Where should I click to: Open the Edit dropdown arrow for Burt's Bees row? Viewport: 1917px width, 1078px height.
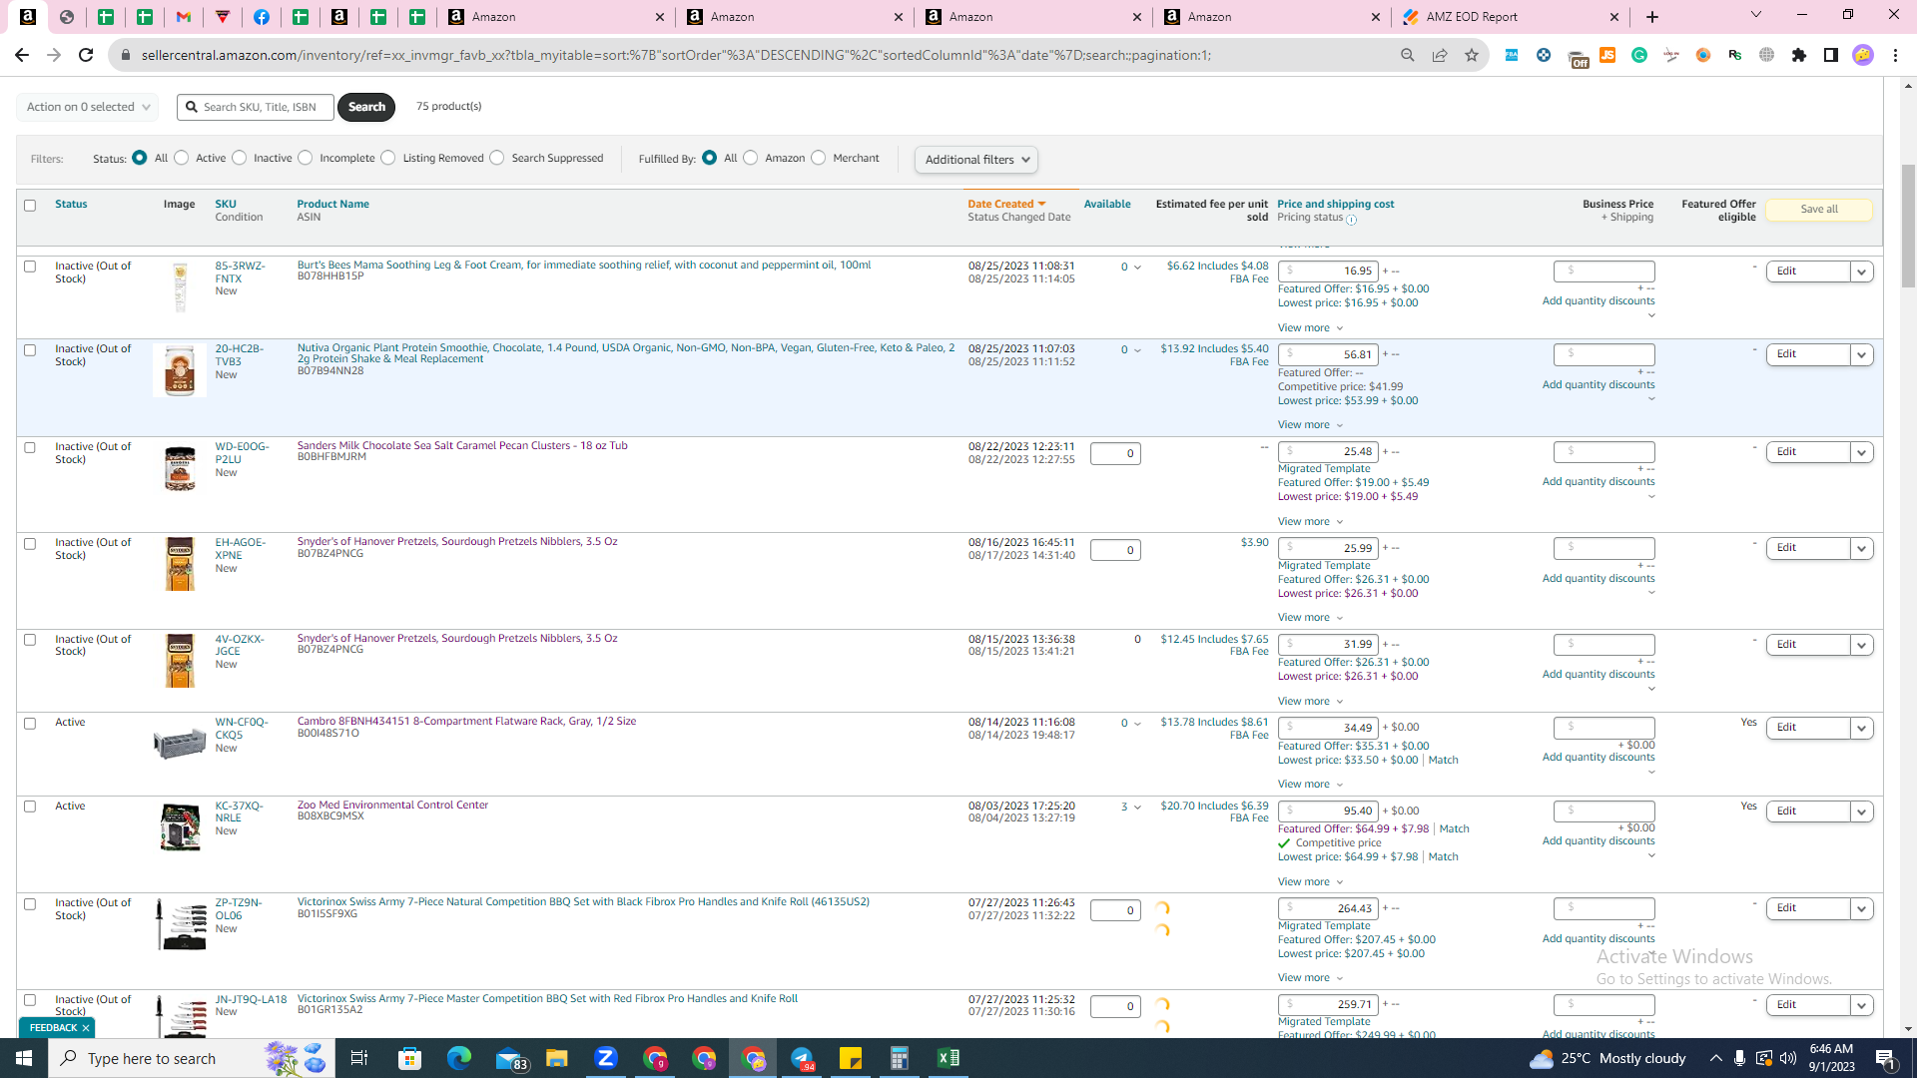click(x=1861, y=271)
